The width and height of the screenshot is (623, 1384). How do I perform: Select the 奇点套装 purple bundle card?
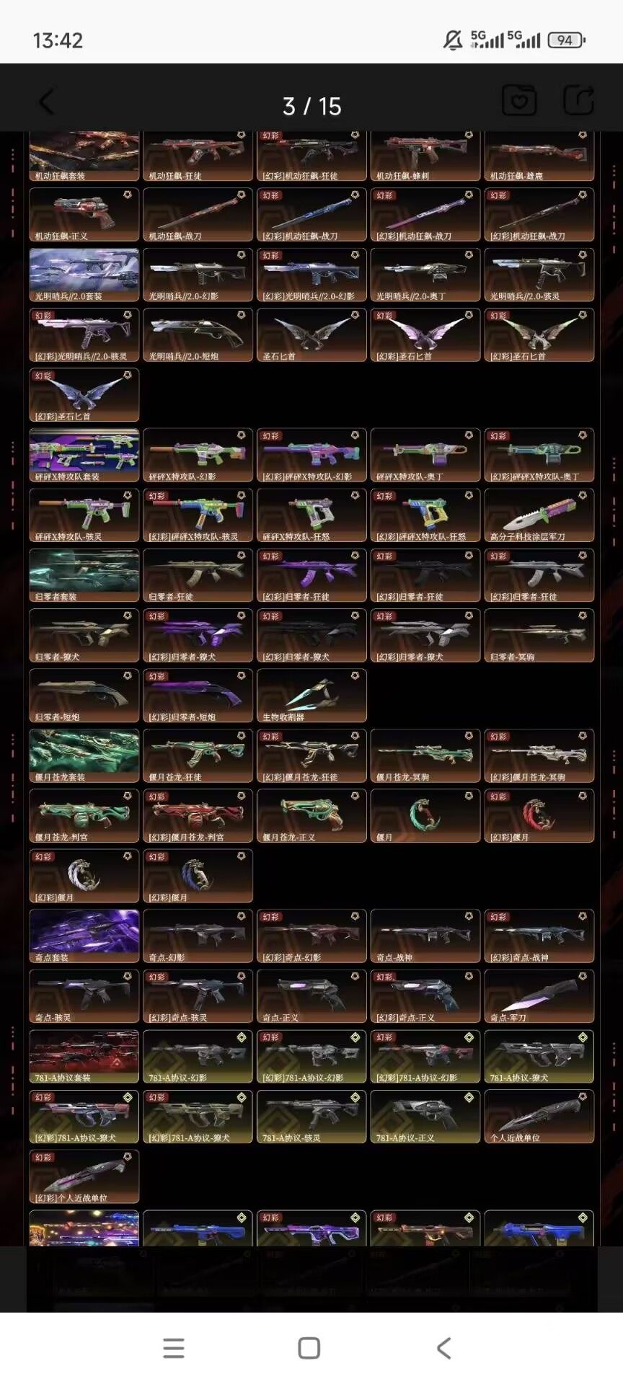84,936
